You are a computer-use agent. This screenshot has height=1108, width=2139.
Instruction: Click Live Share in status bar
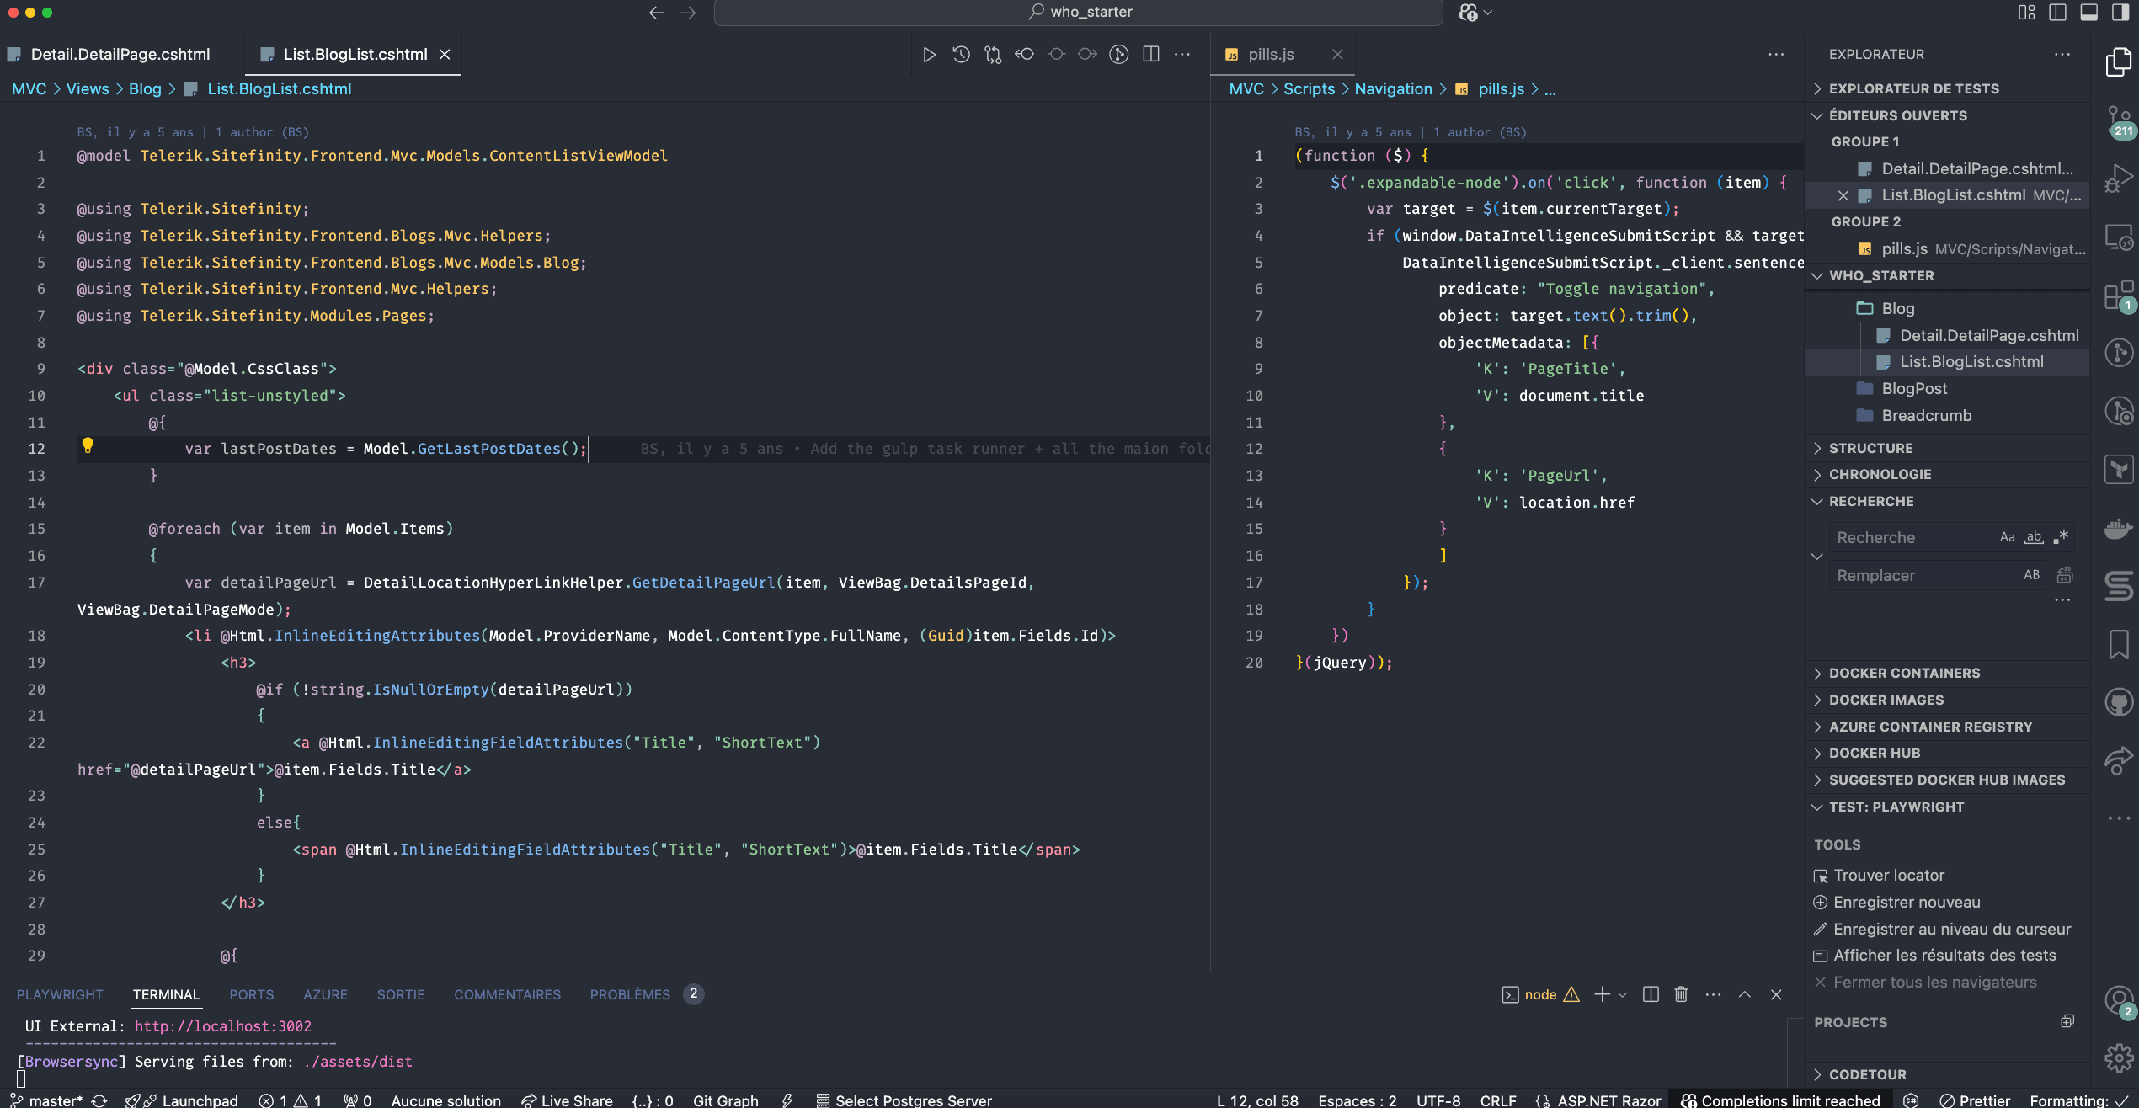pyautogui.click(x=567, y=1100)
